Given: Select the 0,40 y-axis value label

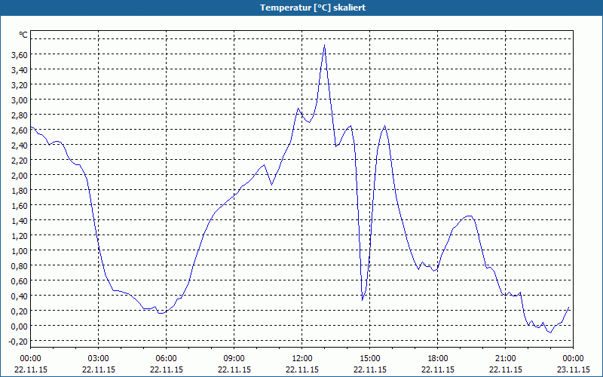Looking at the screenshot, I should point(20,296).
